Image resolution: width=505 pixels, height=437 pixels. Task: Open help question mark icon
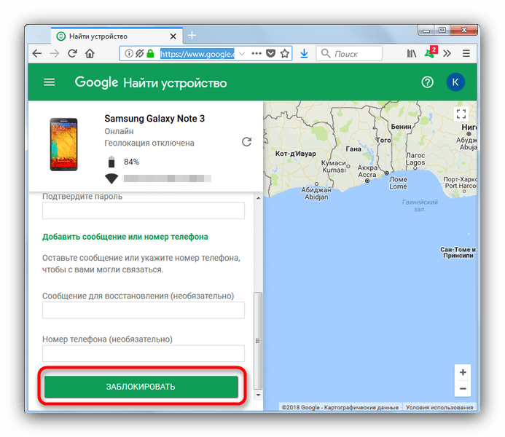[x=427, y=82]
